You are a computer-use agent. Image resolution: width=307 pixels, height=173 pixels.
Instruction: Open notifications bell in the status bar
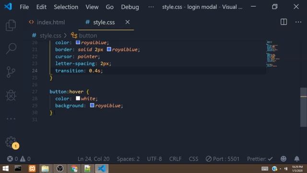[x=297, y=159]
